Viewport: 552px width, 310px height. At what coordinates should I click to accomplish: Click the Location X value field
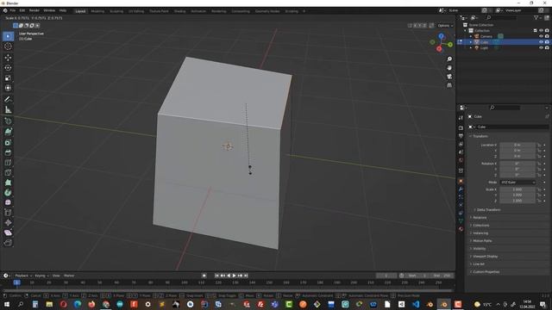[x=517, y=145]
